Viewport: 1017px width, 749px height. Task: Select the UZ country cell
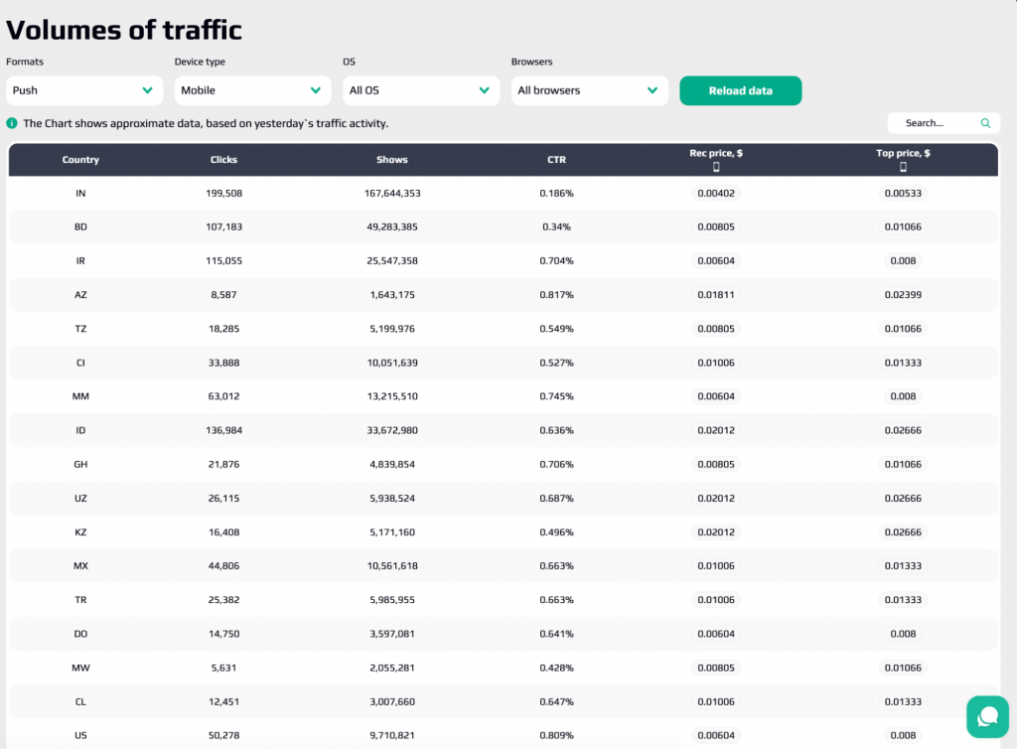coord(80,498)
